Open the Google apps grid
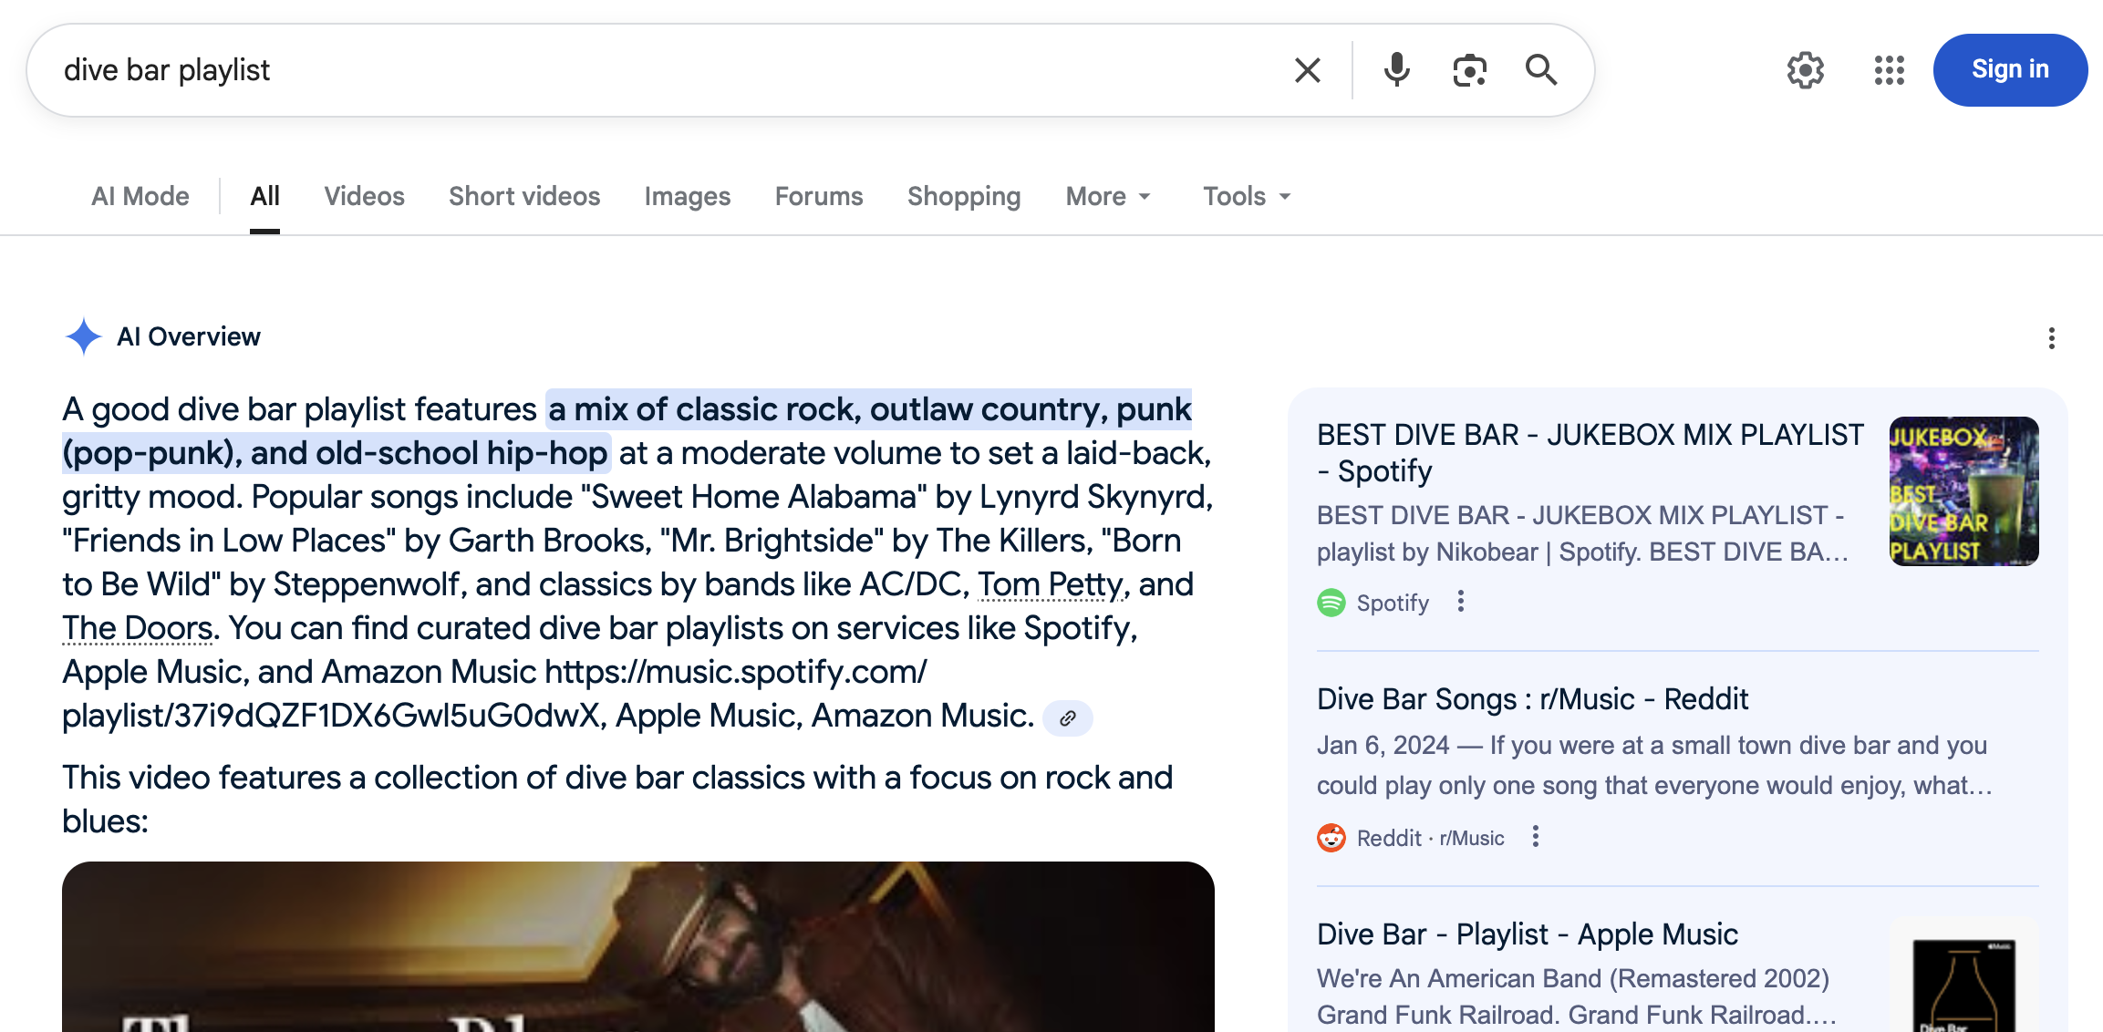 point(1888,69)
